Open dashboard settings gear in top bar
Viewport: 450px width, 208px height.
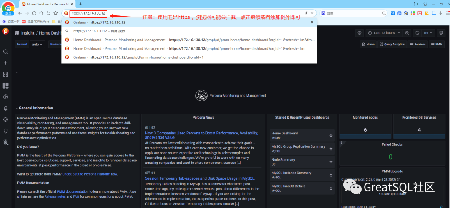[x=359, y=33]
